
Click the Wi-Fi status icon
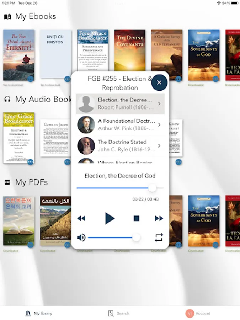click(219, 3)
